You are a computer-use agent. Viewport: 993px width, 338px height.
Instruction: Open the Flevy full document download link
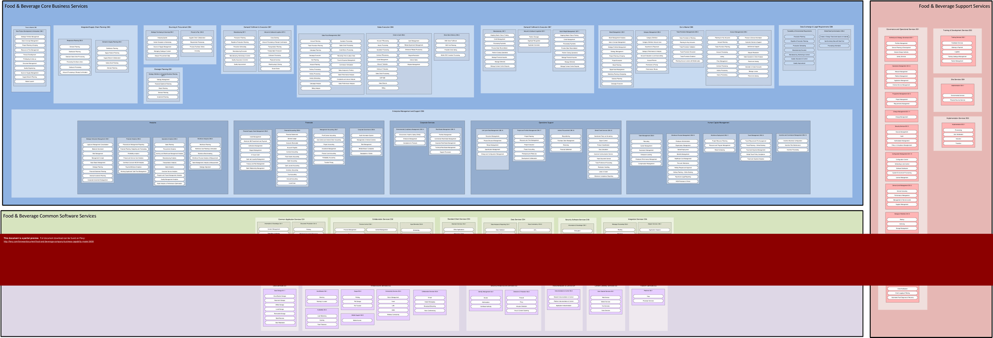point(49,241)
